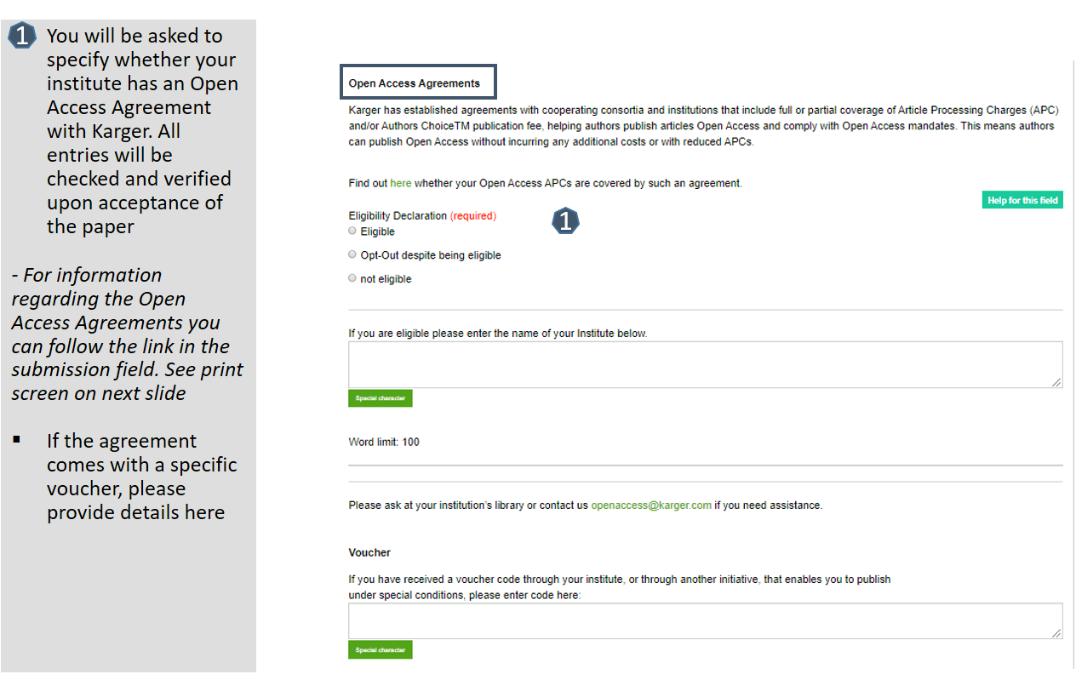Click numbered marker 1 beside Eligibility Declaration

(565, 221)
